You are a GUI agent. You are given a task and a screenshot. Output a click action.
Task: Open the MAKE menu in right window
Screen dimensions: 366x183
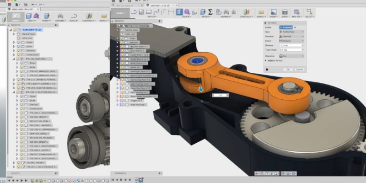[x=285, y=17]
